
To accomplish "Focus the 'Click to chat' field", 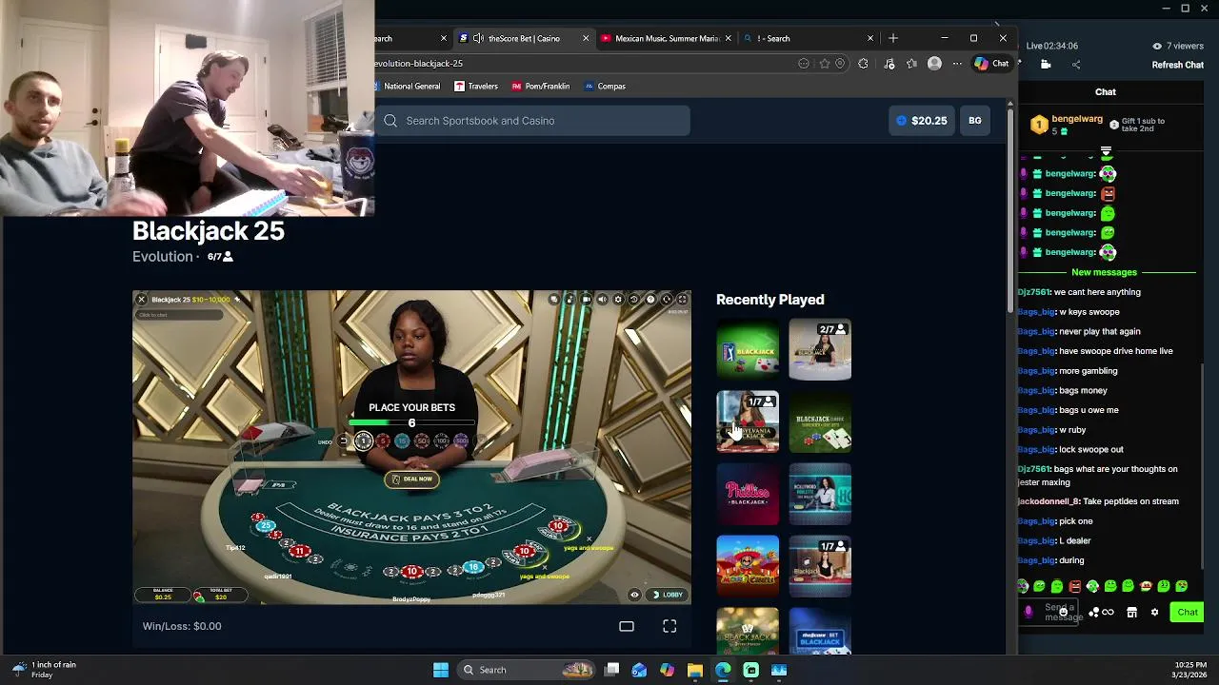I will (181, 315).
